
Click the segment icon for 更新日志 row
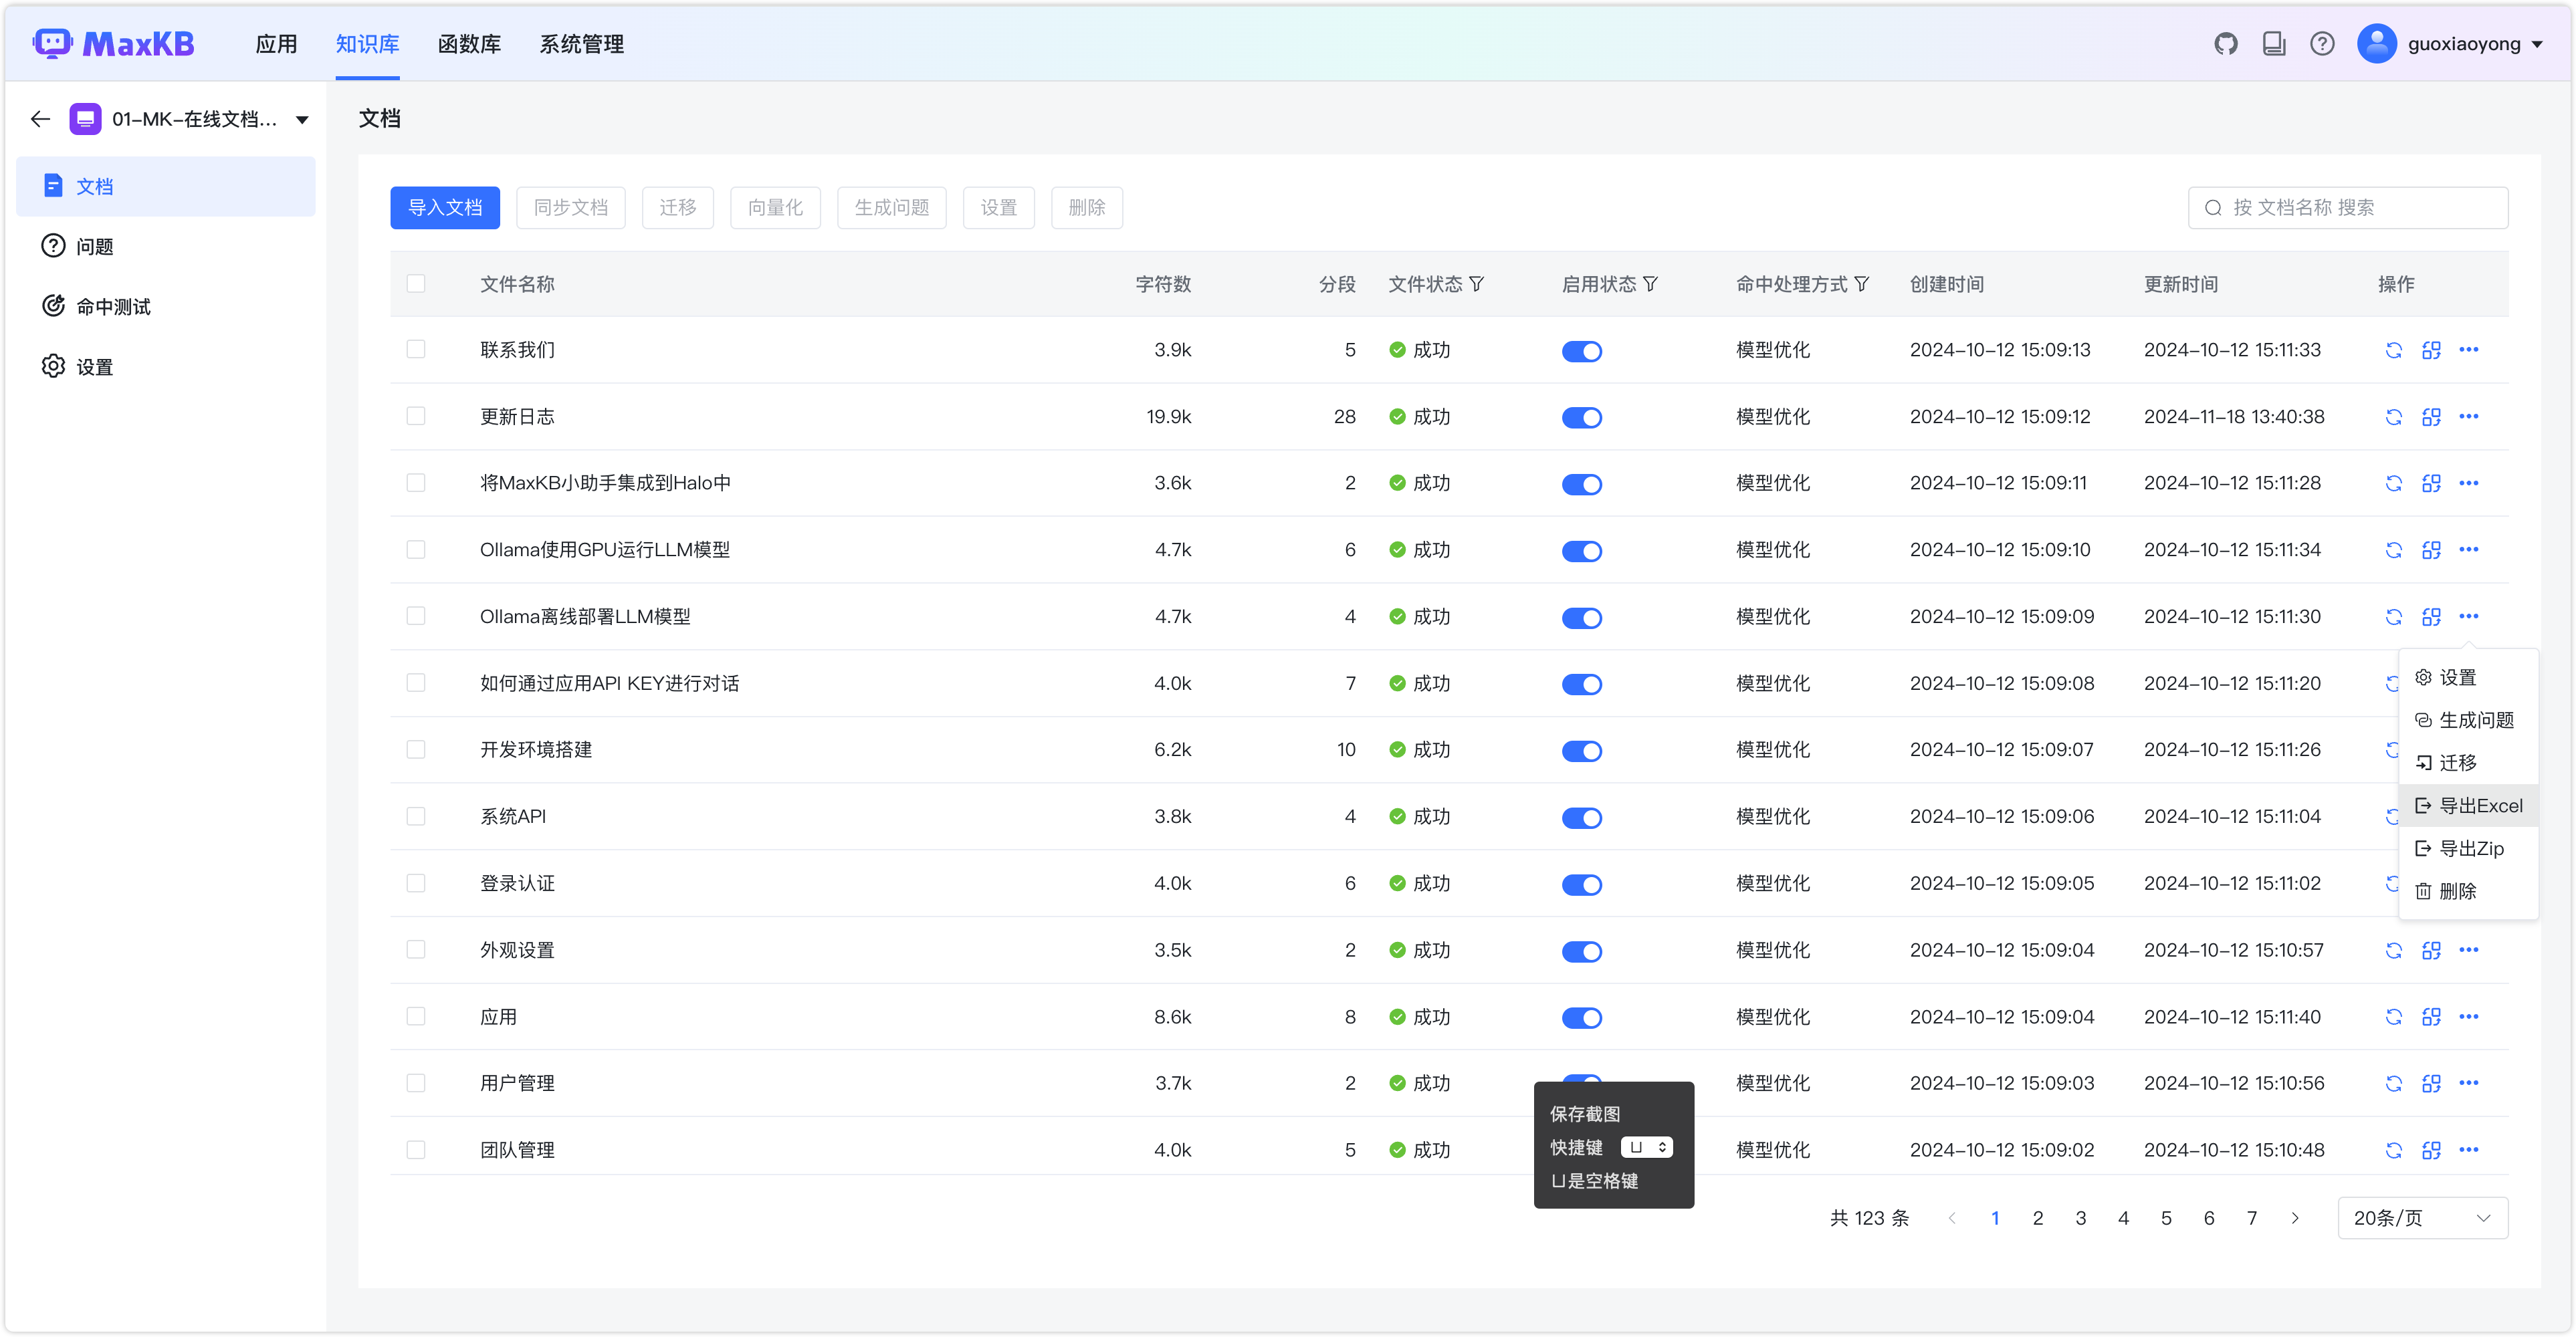[2431, 417]
